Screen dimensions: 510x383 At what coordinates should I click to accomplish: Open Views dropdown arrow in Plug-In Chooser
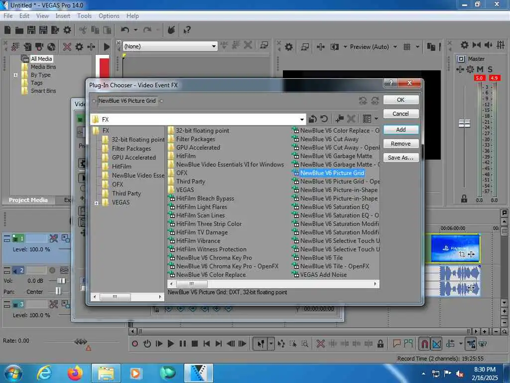pos(376,119)
